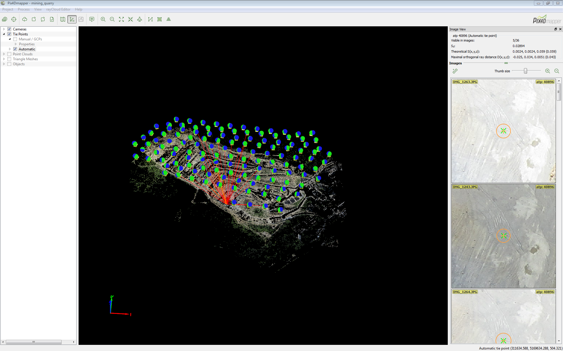Increase thumbnail size with plus magnifier

[x=547, y=71]
